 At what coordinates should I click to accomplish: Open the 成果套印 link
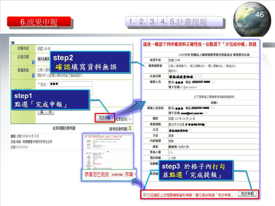(x=121, y=119)
